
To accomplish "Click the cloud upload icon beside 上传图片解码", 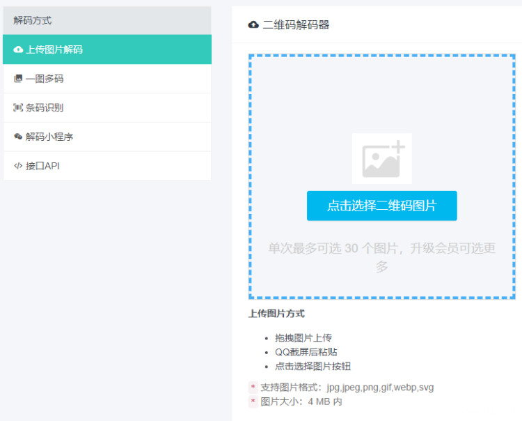I will 18,50.
